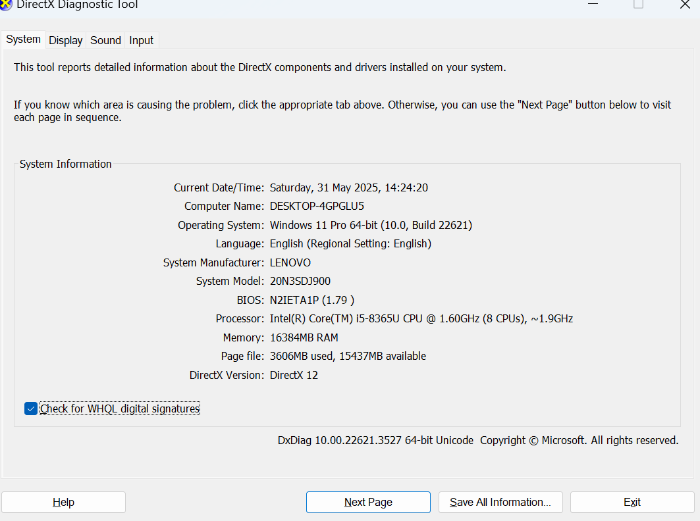
Task: Click the System Information group label
Action: point(65,164)
